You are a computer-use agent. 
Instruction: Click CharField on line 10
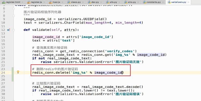[x=74, y=23]
